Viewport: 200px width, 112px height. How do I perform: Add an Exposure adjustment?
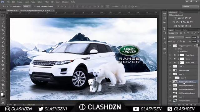(x=186, y=18)
